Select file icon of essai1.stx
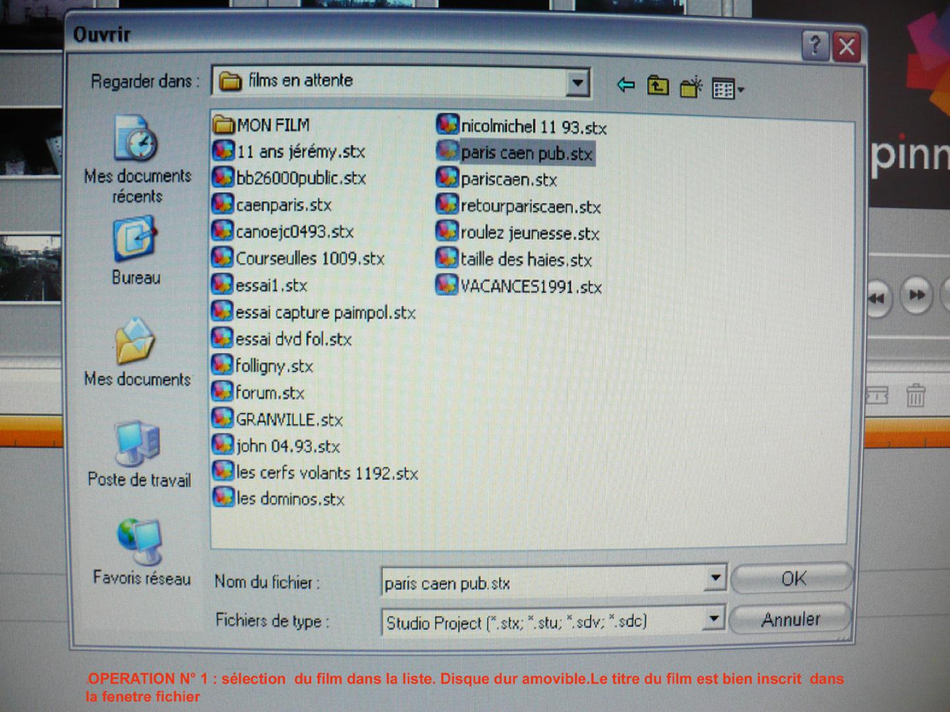Image resolution: width=950 pixels, height=712 pixels. click(223, 284)
